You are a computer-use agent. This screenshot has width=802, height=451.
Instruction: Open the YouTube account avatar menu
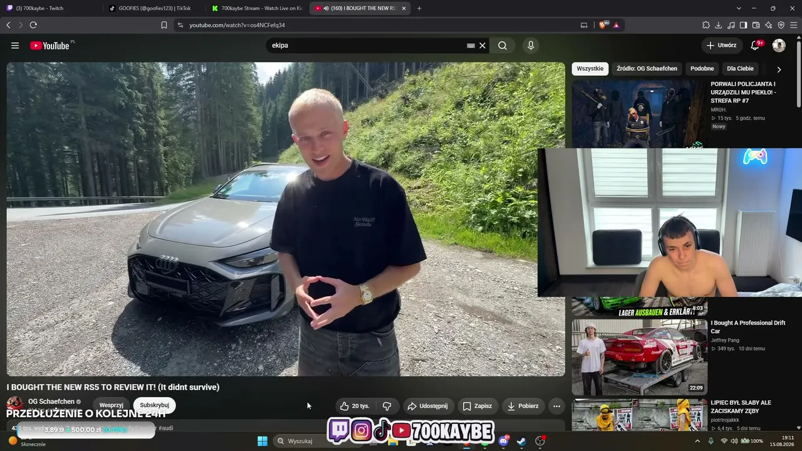tap(779, 45)
